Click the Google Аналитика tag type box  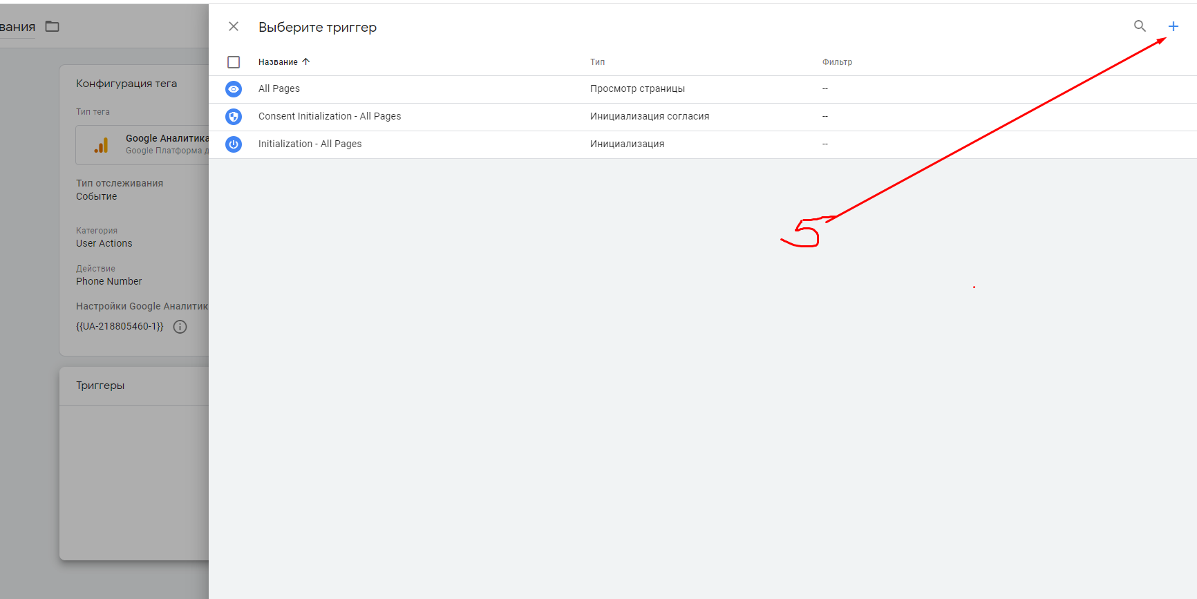point(142,145)
